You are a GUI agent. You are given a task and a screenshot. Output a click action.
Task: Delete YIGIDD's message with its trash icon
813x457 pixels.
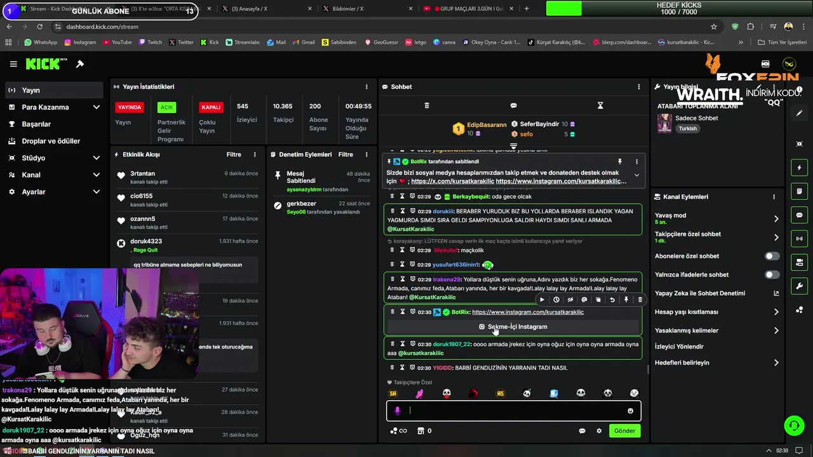pyautogui.click(x=393, y=368)
